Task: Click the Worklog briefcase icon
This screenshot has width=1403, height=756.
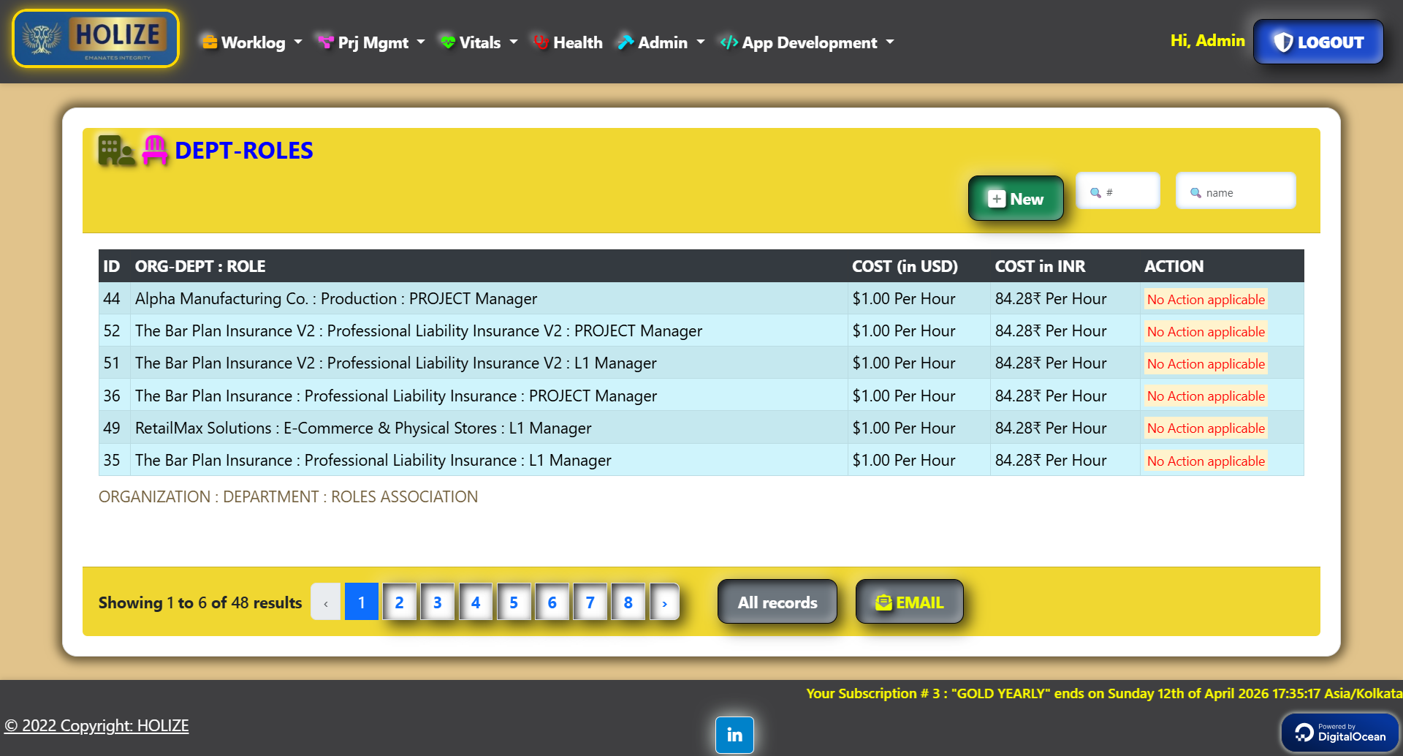Action: (210, 42)
